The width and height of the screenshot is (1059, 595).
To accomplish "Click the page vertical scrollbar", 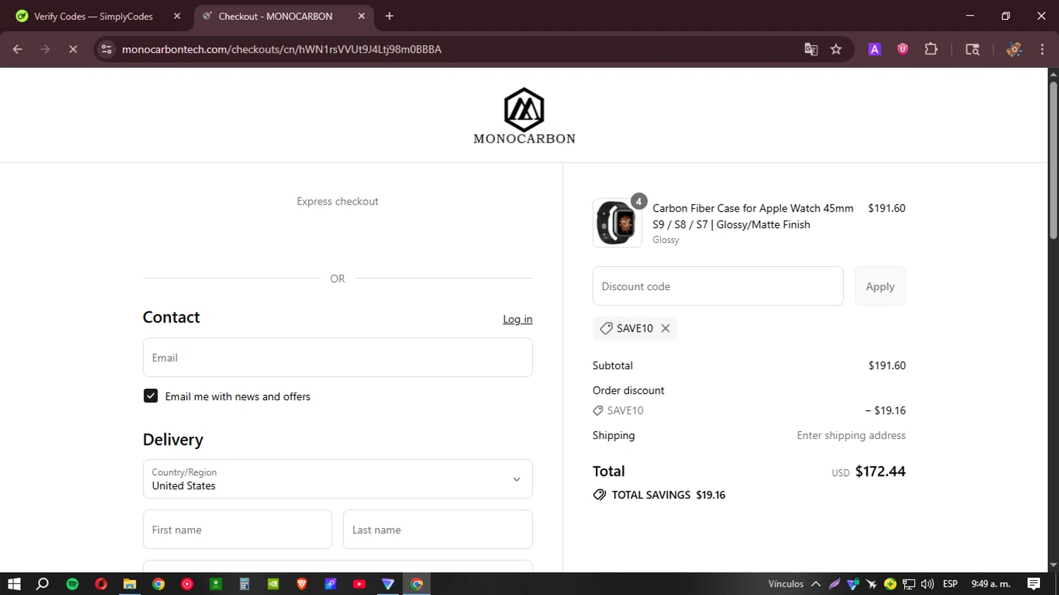I will [x=1053, y=159].
